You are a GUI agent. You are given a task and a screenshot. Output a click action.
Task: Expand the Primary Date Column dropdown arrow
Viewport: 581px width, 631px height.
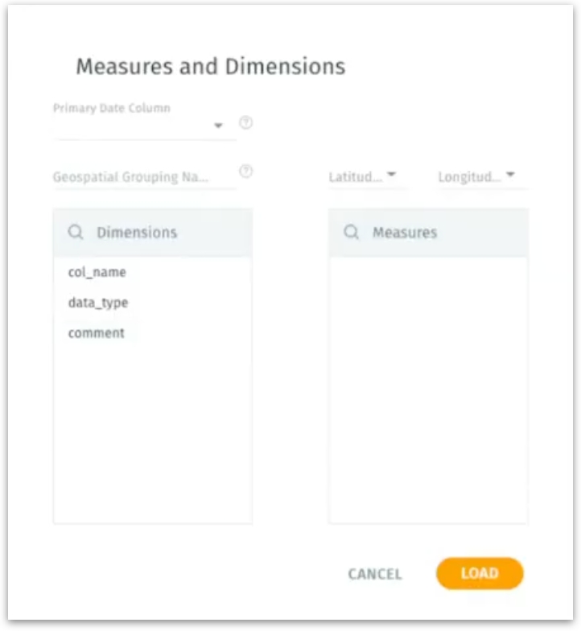click(218, 126)
